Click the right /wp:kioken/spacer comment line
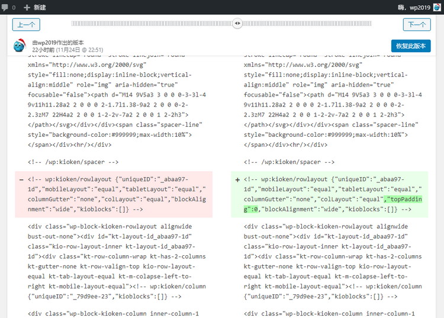 click(289, 162)
